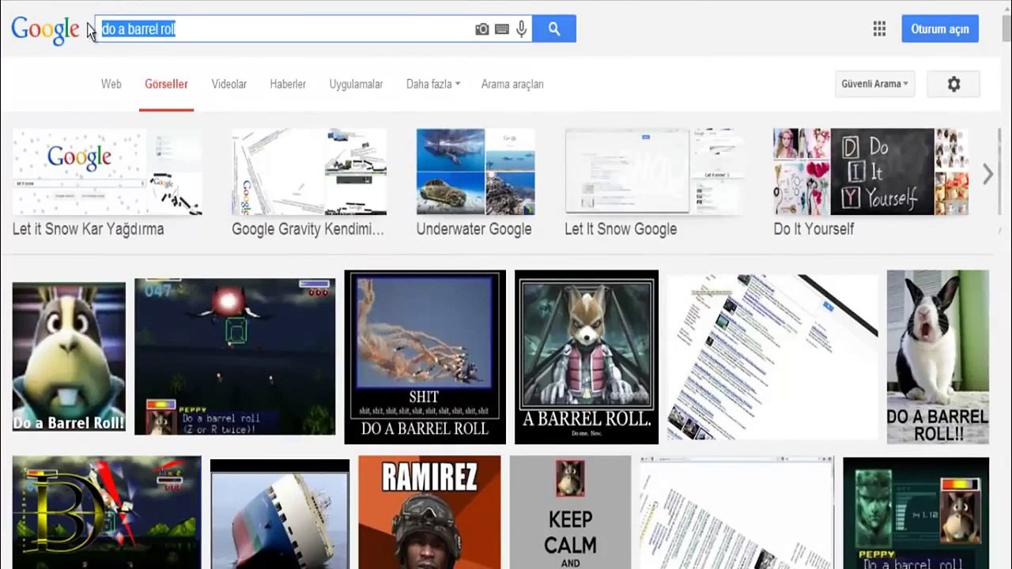Open the rabbit 'DO A BARREL ROLL!!' image

click(938, 357)
